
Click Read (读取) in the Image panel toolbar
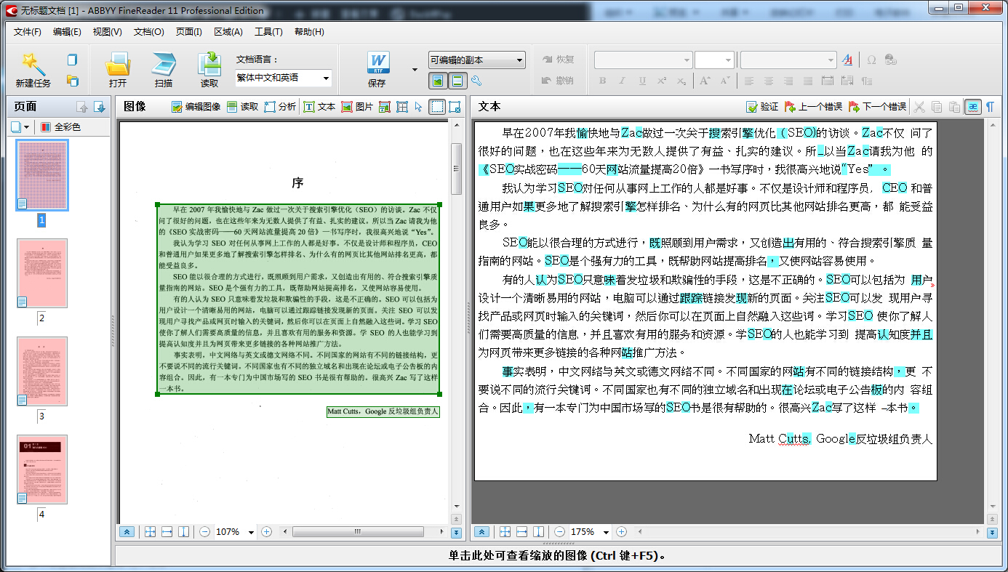[x=242, y=107]
